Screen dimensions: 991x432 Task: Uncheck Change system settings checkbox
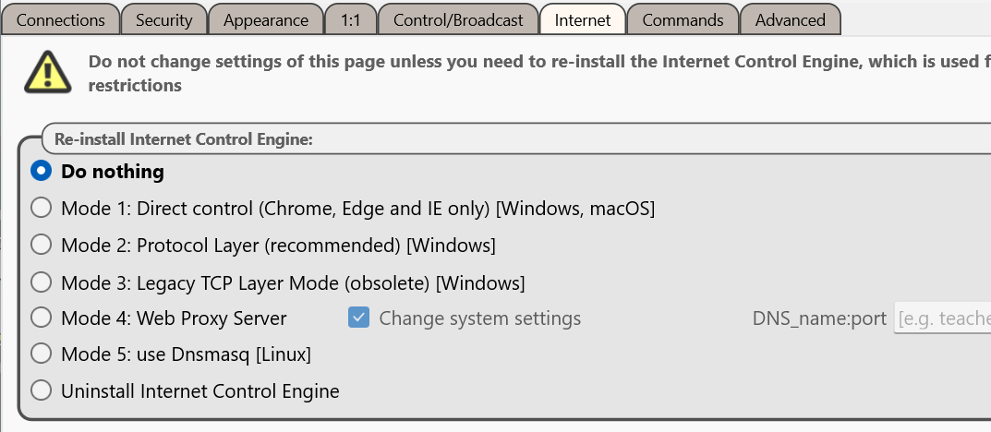(x=358, y=318)
